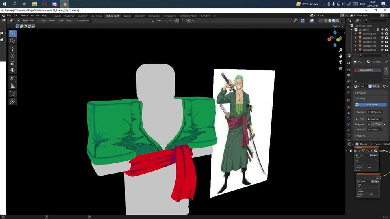Open the Object Mode dropdown

tap(27, 21)
